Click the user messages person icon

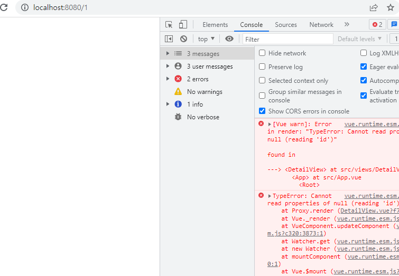click(178, 66)
